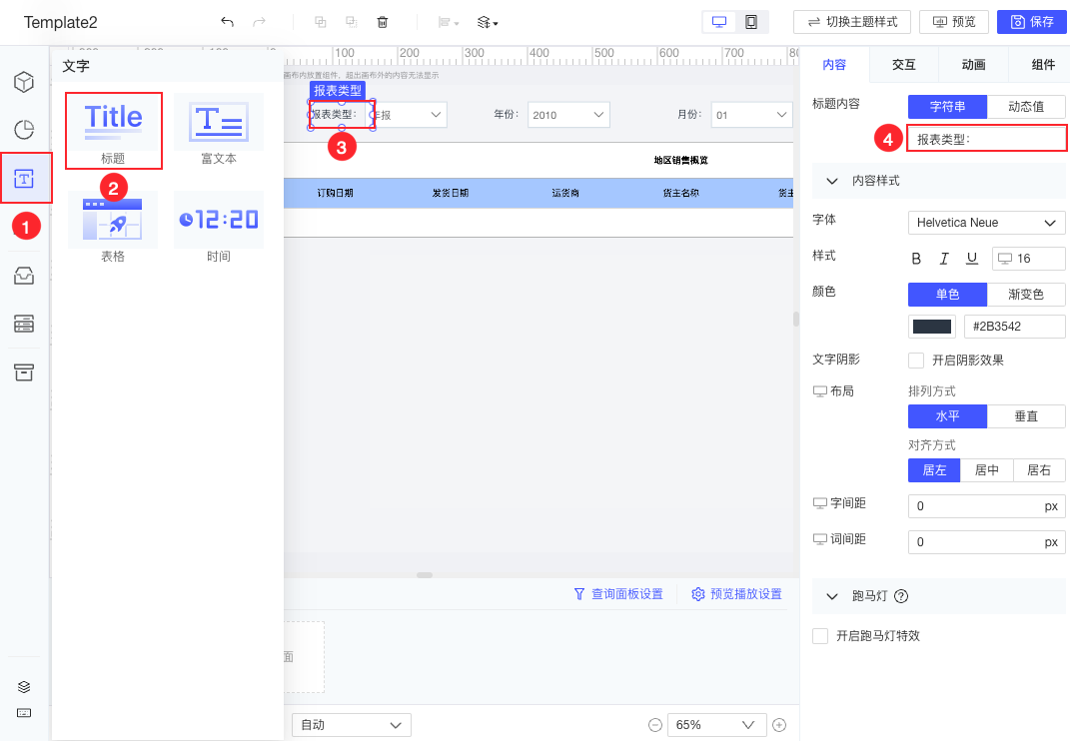Save template with 保存 button

(x=1032, y=22)
